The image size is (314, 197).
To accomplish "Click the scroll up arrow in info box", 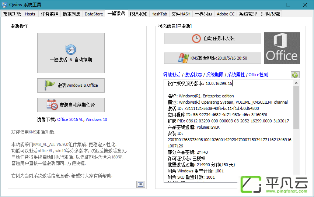I will (x=296, y=83).
